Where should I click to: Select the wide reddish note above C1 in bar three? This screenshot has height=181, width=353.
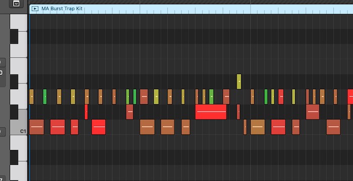click(x=313, y=112)
